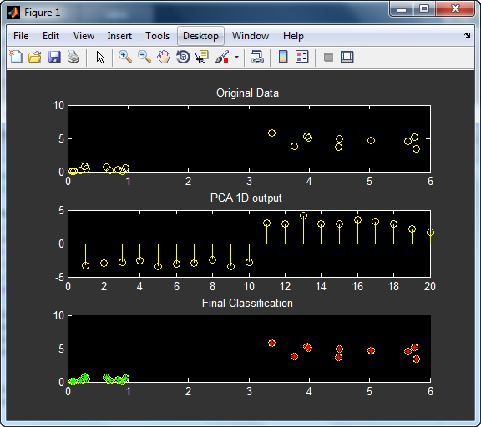Select the Brush data tool
Image resolution: width=481 pixels, height=427 pixels.
point(222,57)
